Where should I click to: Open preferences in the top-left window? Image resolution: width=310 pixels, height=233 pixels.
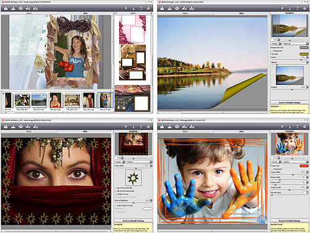148,8
